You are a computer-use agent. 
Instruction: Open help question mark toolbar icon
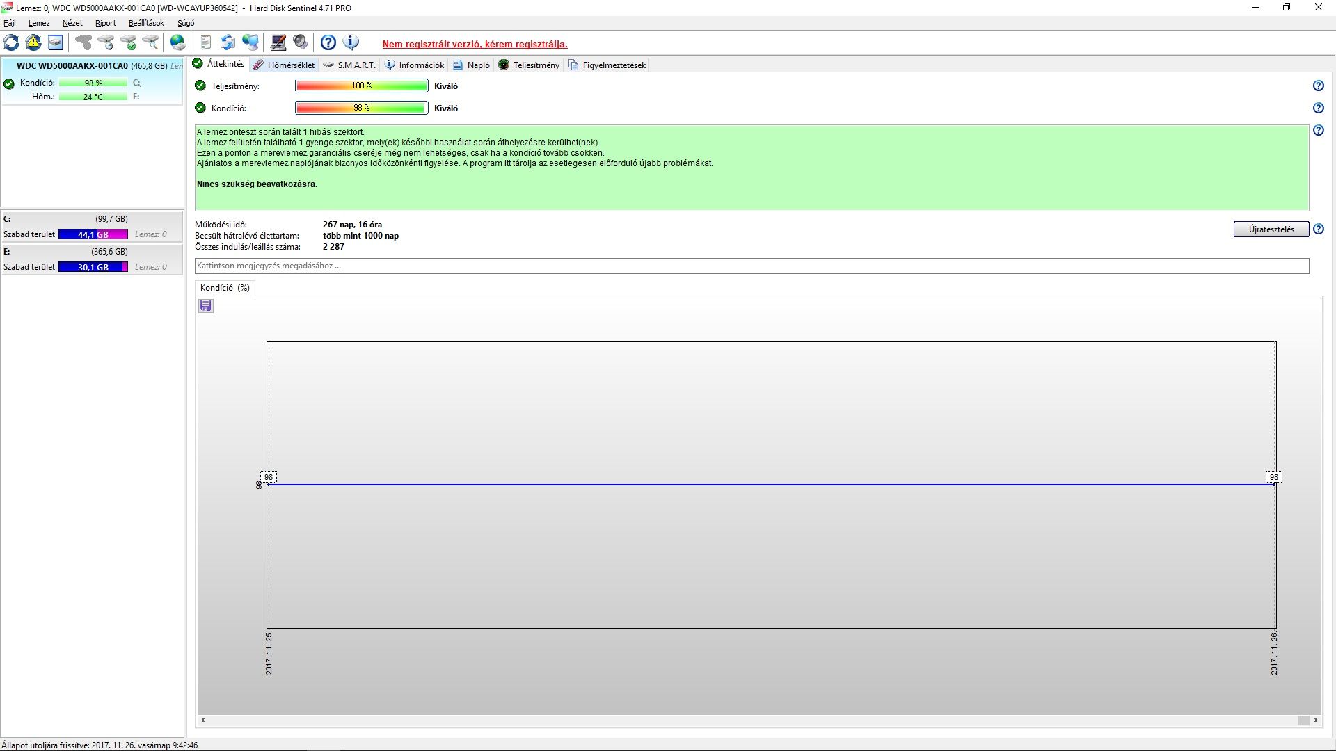pos(328,42)
